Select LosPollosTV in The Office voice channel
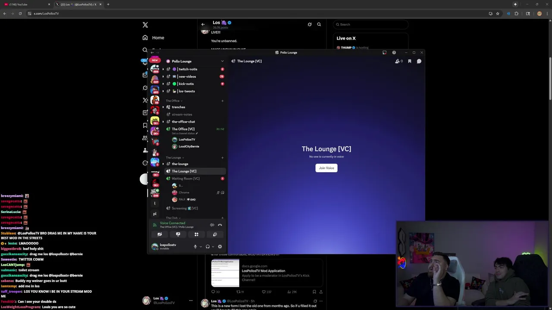 click(x=187, y=139)
